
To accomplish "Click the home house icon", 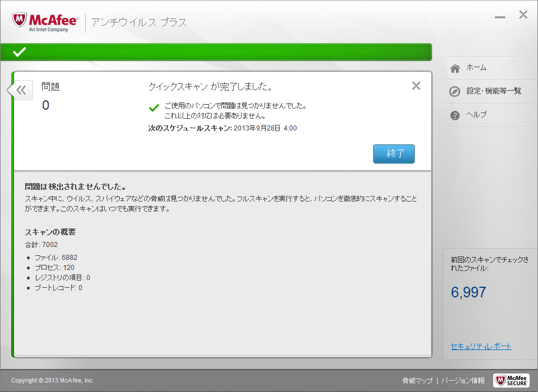I will click(455, 68).
